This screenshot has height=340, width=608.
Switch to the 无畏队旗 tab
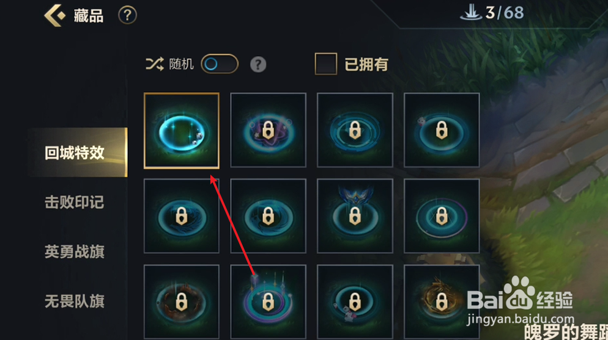tap(75, 301)
